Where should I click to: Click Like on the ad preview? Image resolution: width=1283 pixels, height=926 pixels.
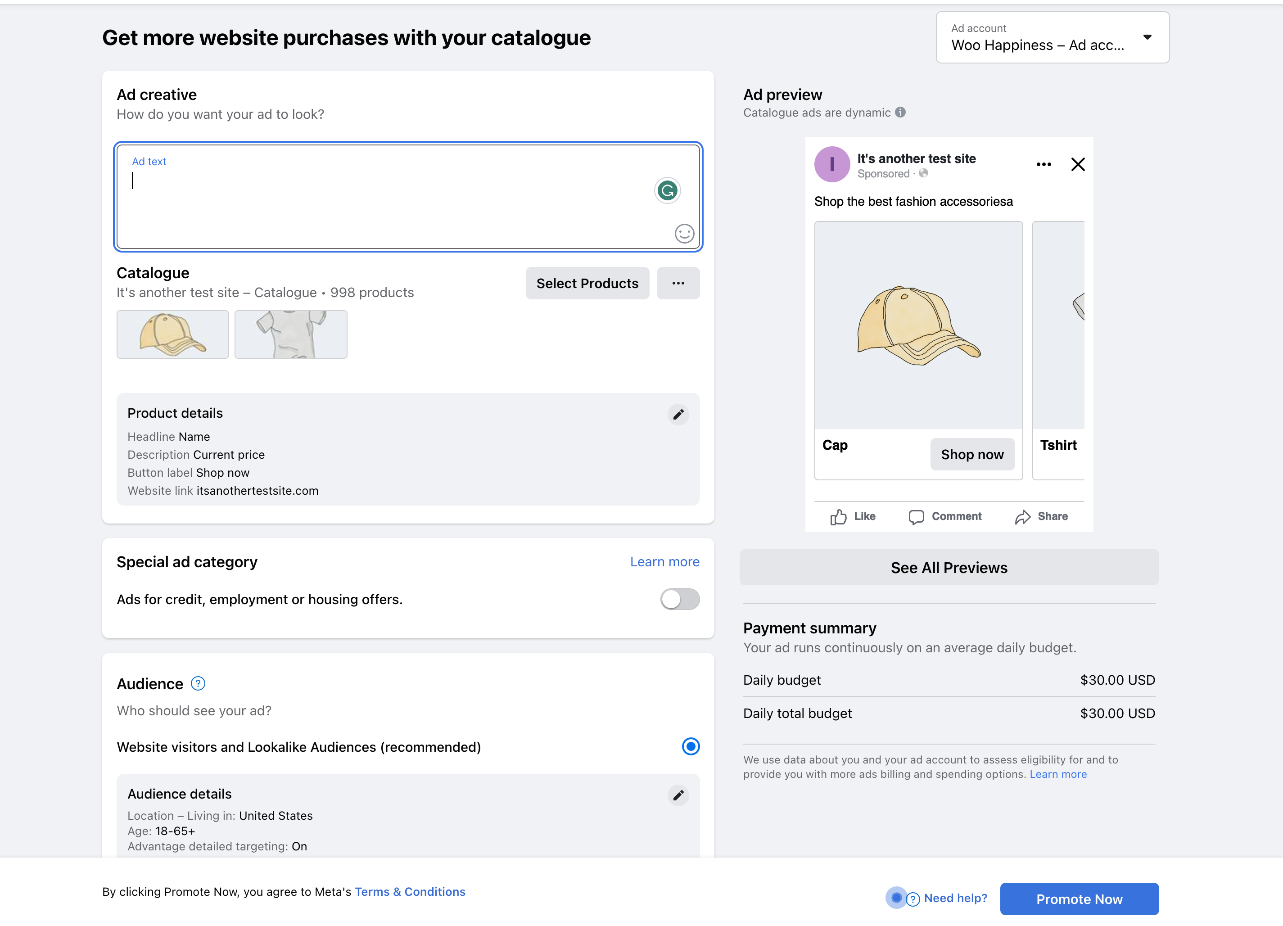click(852, 516)
